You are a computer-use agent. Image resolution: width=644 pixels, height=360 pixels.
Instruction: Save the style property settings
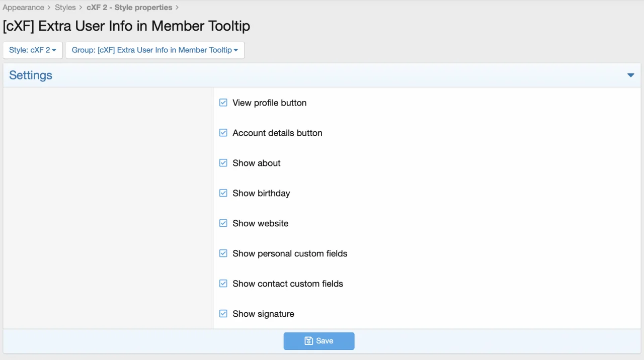pos(319,341)
